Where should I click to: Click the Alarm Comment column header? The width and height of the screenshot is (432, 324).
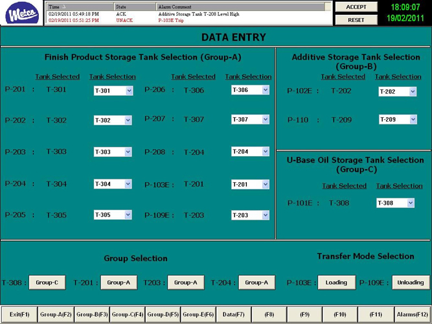(240, 6)
